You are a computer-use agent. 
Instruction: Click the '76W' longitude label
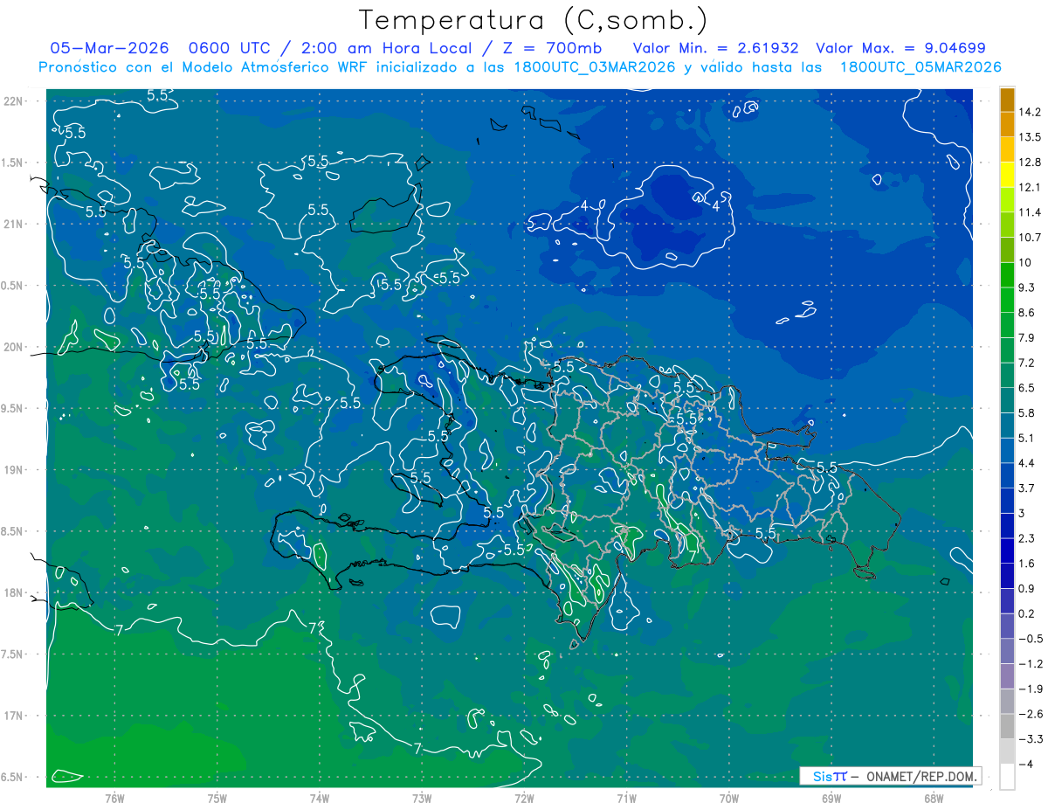click(x=114, y=799)
